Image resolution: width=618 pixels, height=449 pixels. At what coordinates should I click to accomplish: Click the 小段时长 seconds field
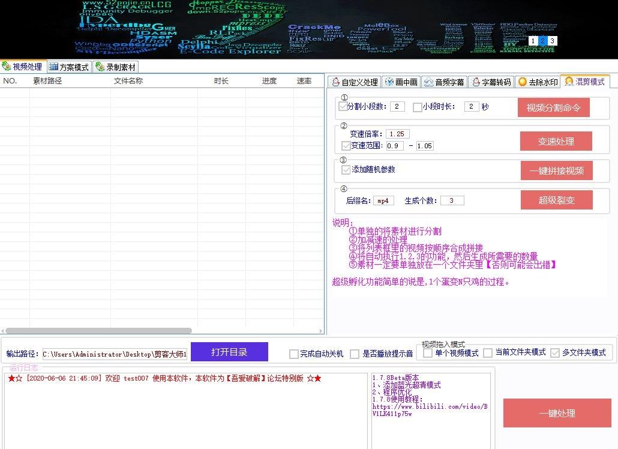point(472,106)
